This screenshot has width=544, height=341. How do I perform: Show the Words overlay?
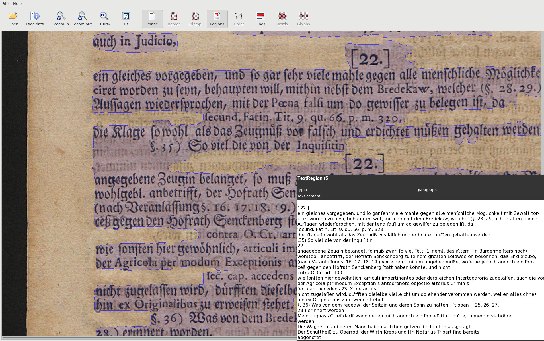tap(282, 19)
